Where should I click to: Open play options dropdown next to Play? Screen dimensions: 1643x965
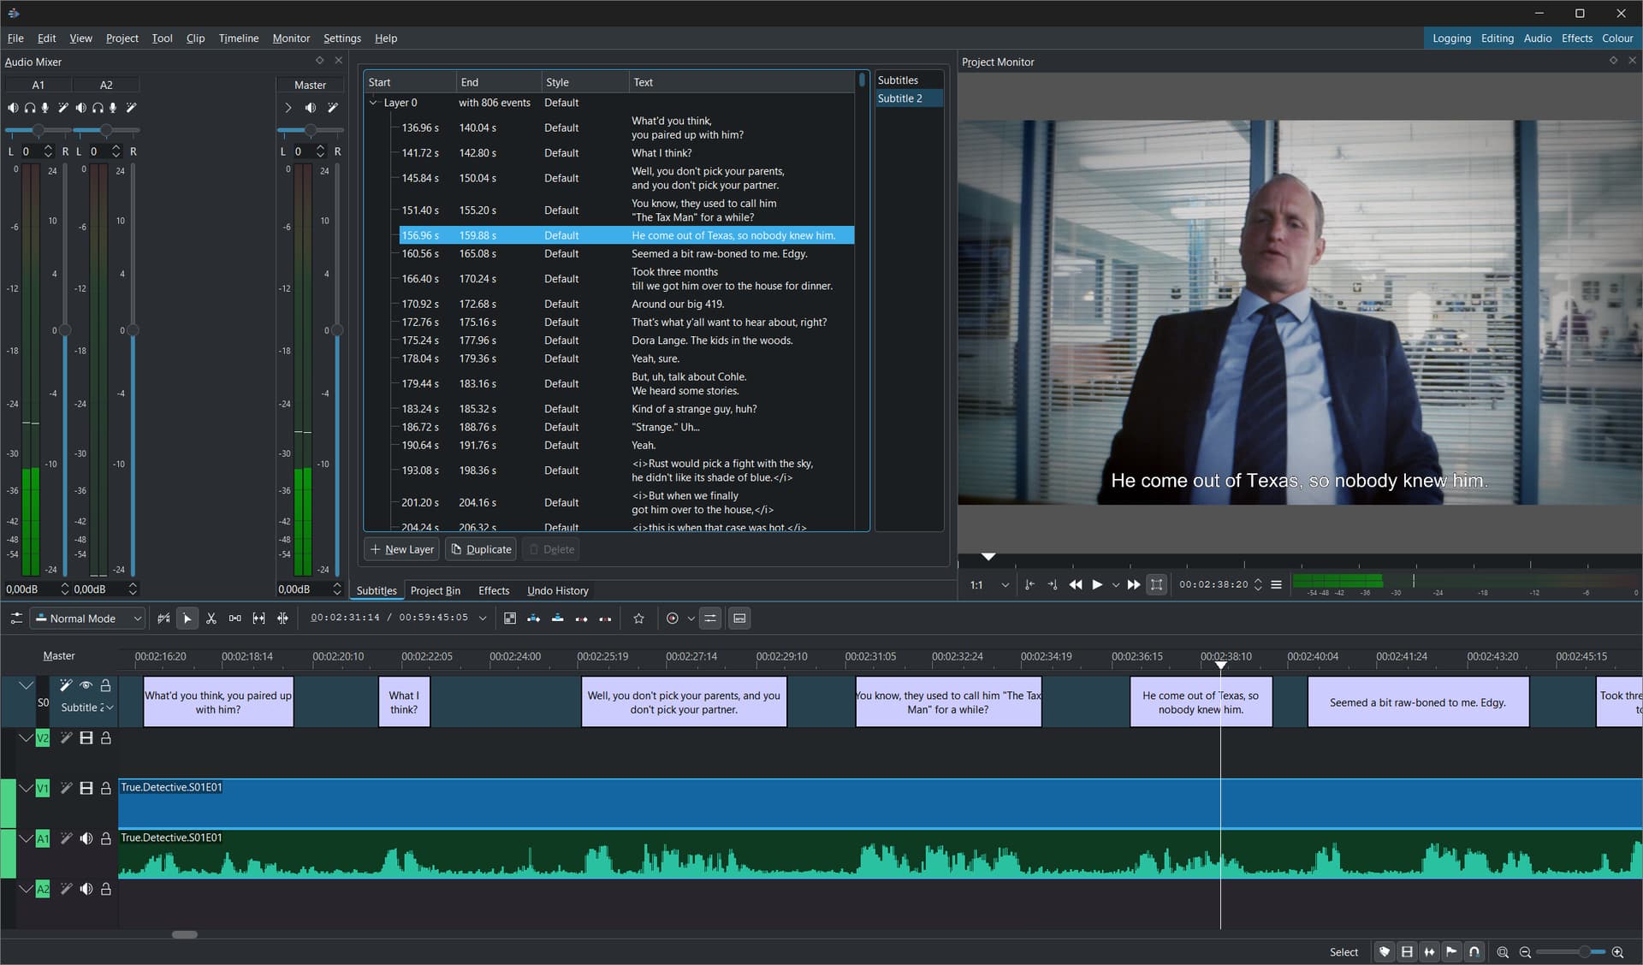tap(1115, 585)
